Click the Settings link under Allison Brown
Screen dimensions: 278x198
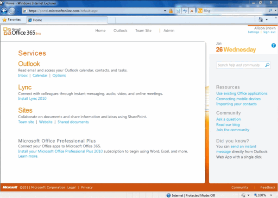coord(253,32)
